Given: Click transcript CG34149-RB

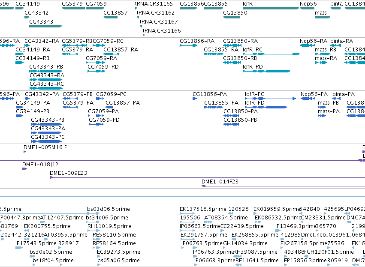Looking at the screenshot, I should [x=20, y=63].
